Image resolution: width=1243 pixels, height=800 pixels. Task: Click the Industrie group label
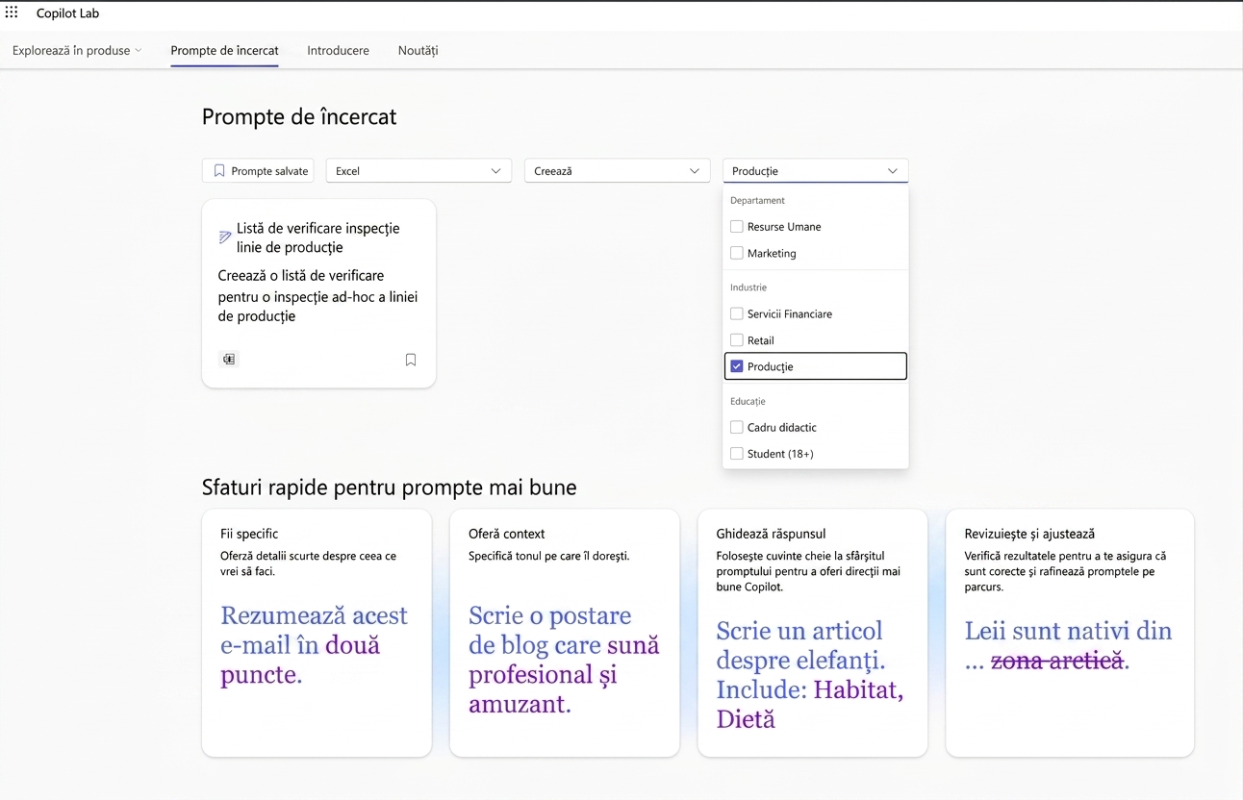(x=748, y=287)
